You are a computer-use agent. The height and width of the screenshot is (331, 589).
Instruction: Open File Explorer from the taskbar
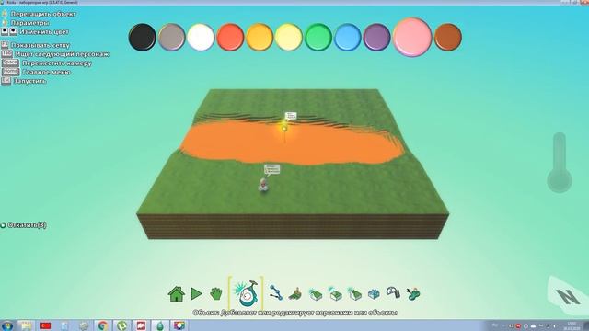tap(27, 325)
